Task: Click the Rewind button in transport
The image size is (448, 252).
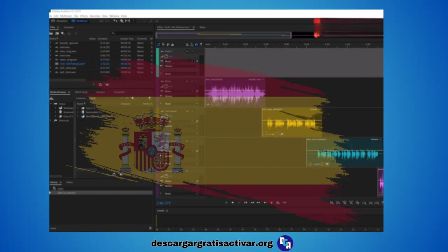Action: [252, 203]
